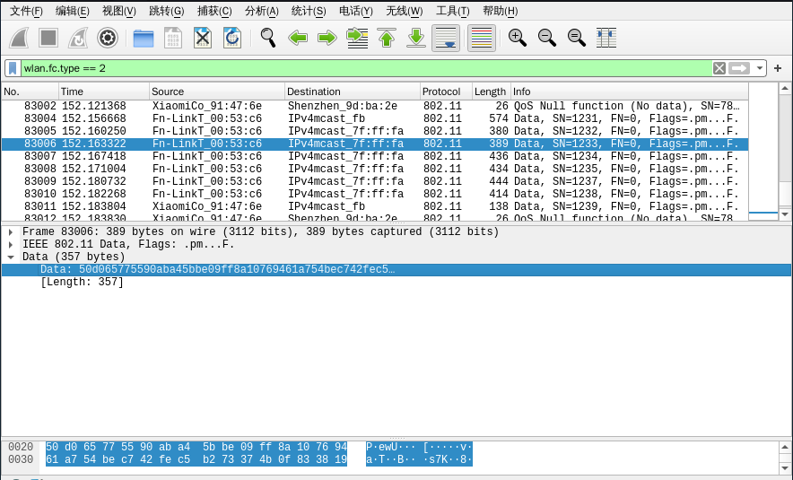Open the 工具(T) menu

click(453, 11)
